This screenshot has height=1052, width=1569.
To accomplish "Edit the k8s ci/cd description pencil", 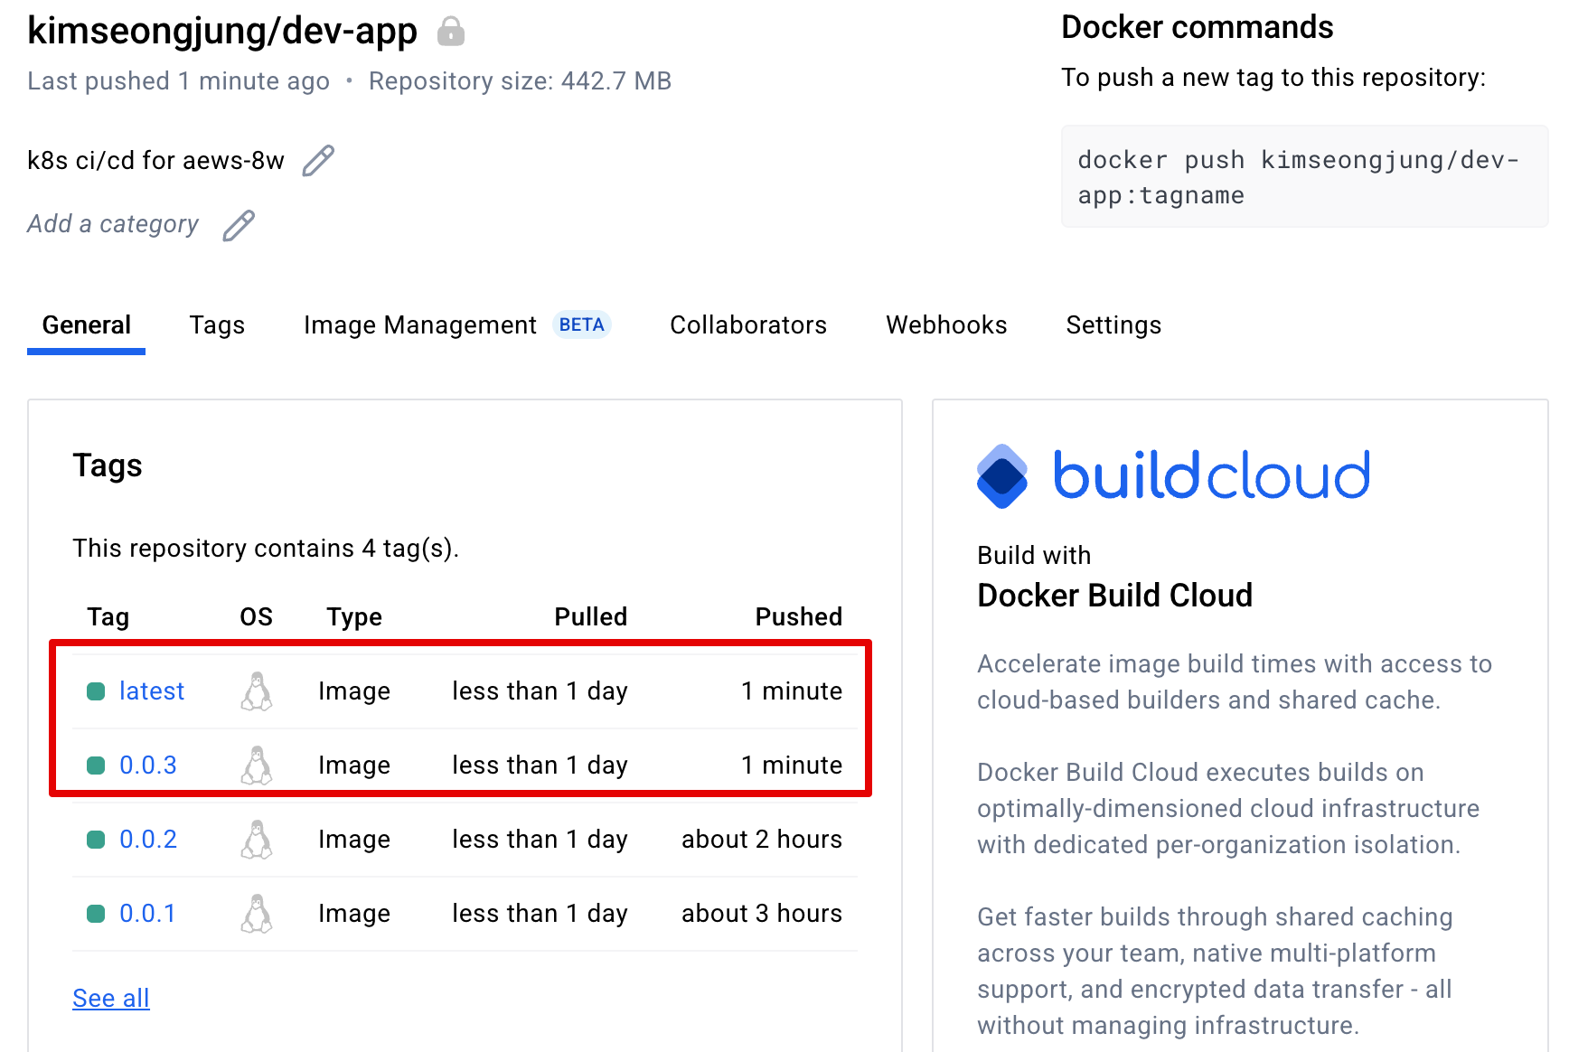I will click(318, 161).
